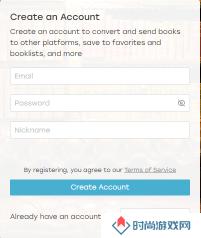Click the "Already have an account" text
This screenshot has width=201, height=238.
coord(55,216)
